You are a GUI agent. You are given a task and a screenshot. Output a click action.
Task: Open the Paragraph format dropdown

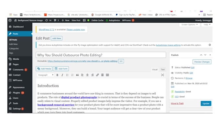point(46,75)
